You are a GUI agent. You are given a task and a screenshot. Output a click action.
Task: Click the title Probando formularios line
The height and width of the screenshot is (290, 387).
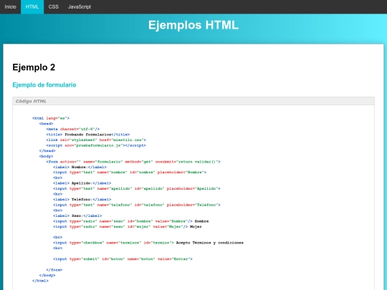(x=88, y=135)
